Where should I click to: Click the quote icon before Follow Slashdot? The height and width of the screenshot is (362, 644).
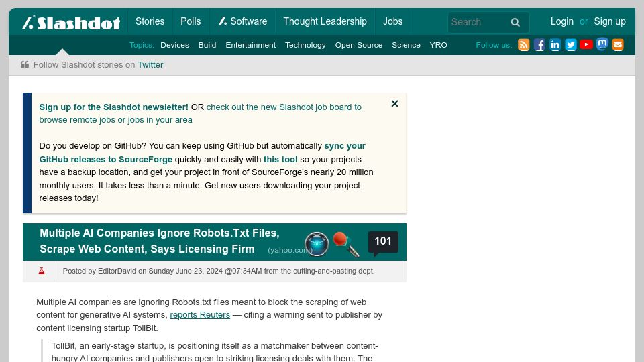click(x=25, y=64)
